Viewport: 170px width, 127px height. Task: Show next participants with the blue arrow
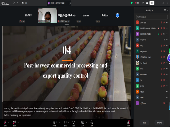(117, 15)
